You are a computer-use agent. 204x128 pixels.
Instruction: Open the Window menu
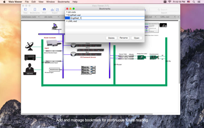50,2
